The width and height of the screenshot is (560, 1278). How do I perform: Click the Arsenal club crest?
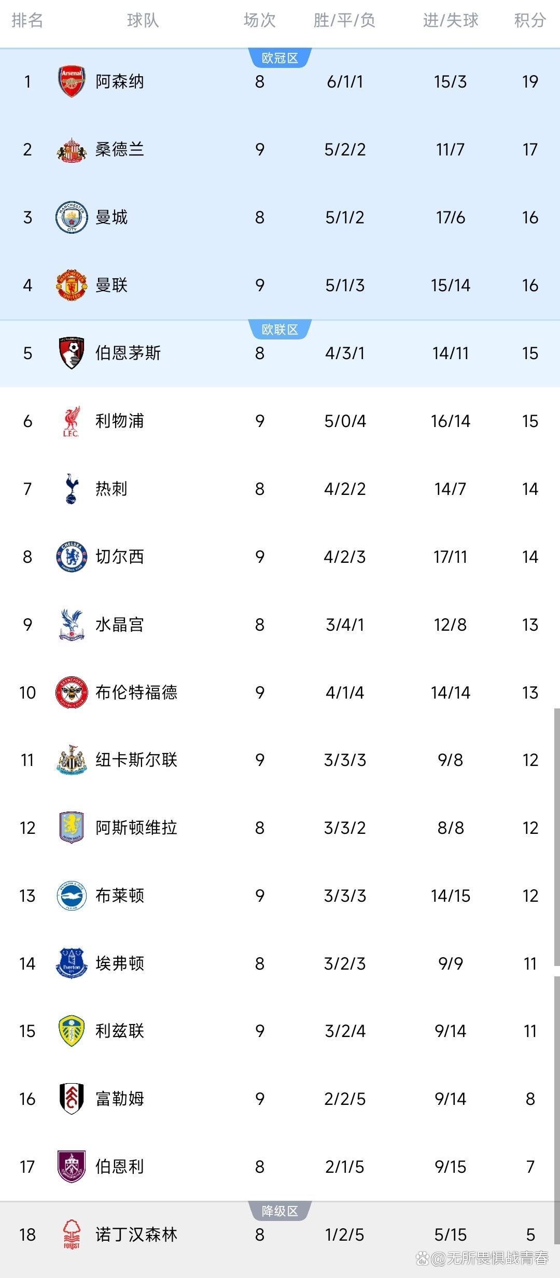[72, 81]
